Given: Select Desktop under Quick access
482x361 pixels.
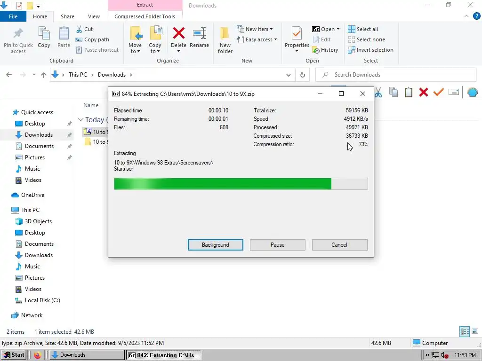Looking at the screenshot, I should (35, 124).
